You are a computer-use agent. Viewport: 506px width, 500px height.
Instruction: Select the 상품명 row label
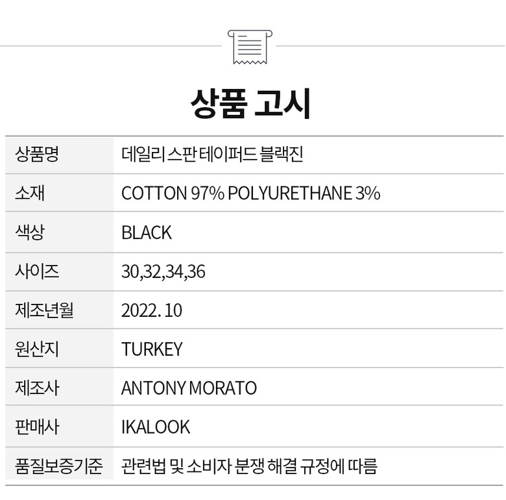pyautogui.click(x=36, y=155)
